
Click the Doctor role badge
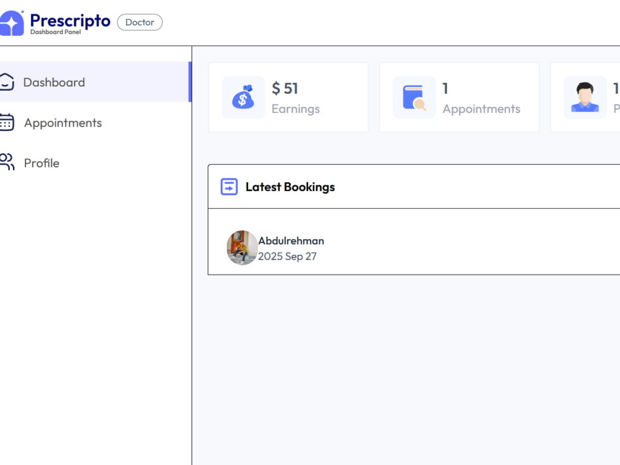(139, 22)
